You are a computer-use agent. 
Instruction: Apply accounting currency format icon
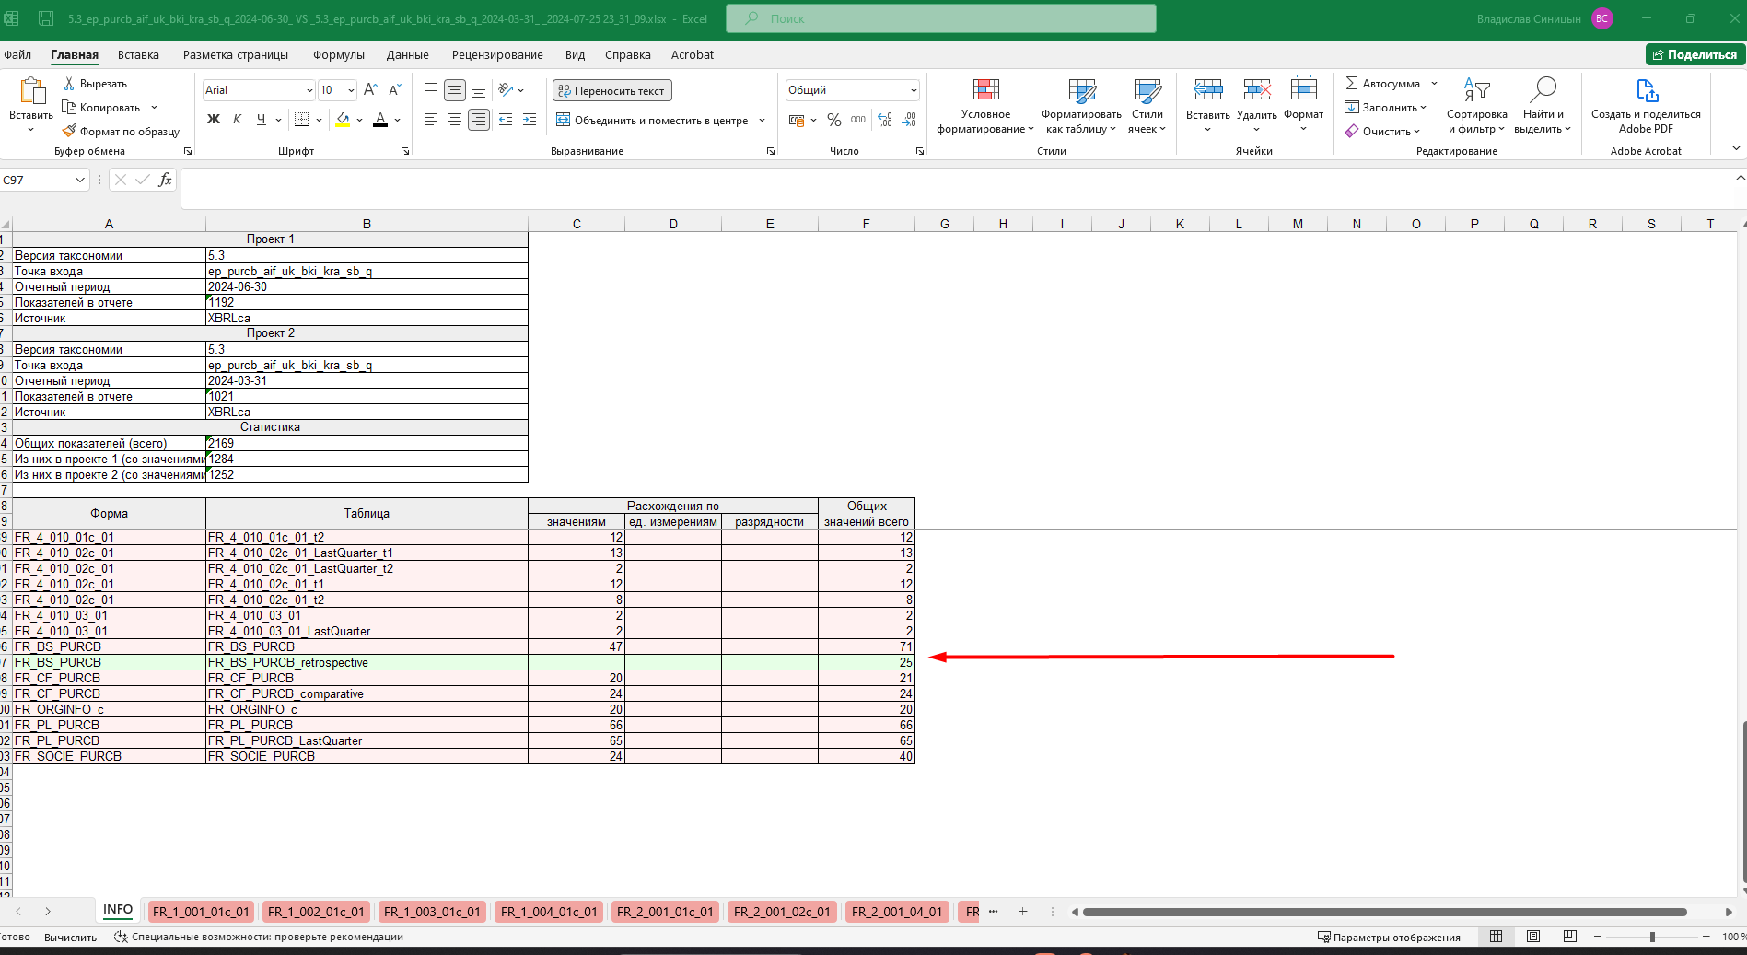click(x=797, y=120)
